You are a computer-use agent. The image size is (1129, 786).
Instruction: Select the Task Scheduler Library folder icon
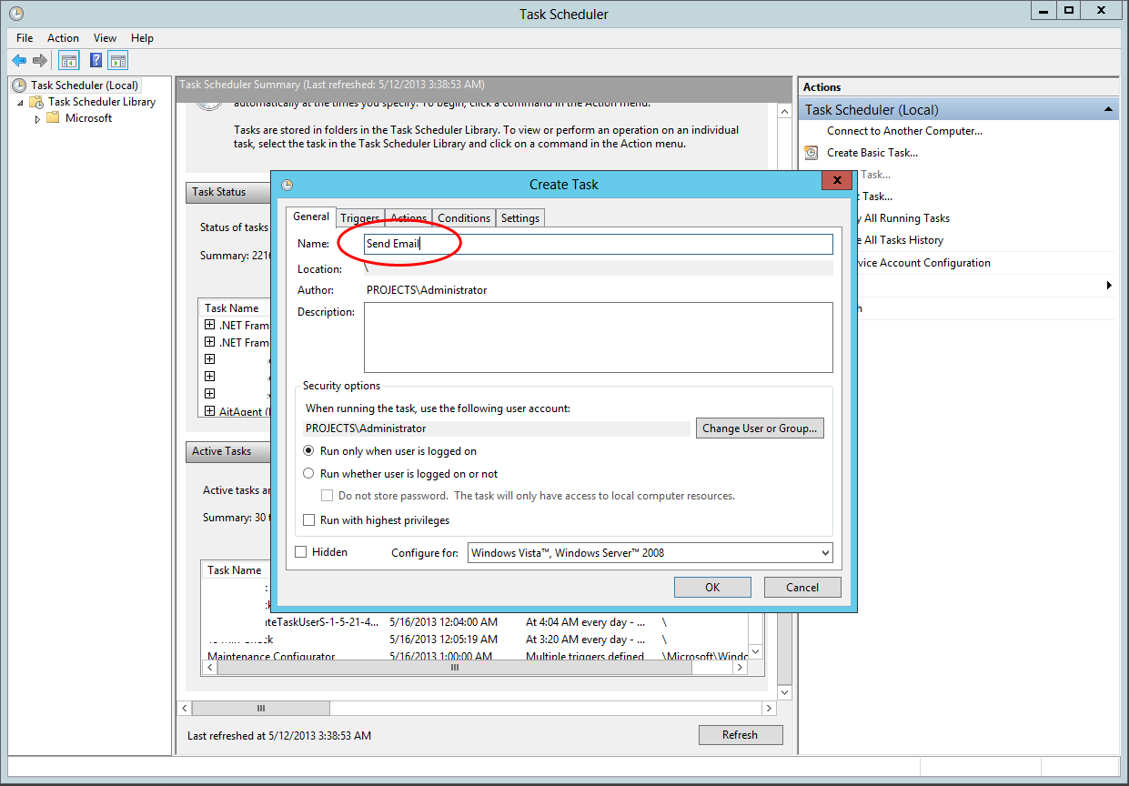pyautogui.click(x=35, y=101)
